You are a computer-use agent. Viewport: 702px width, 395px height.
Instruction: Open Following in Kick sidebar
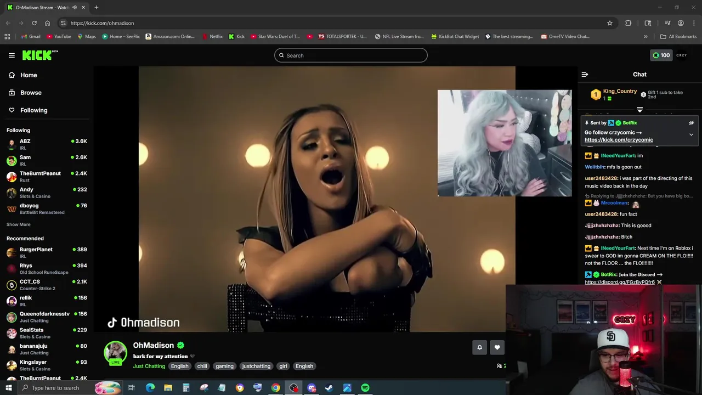click(x=27, y=110)
